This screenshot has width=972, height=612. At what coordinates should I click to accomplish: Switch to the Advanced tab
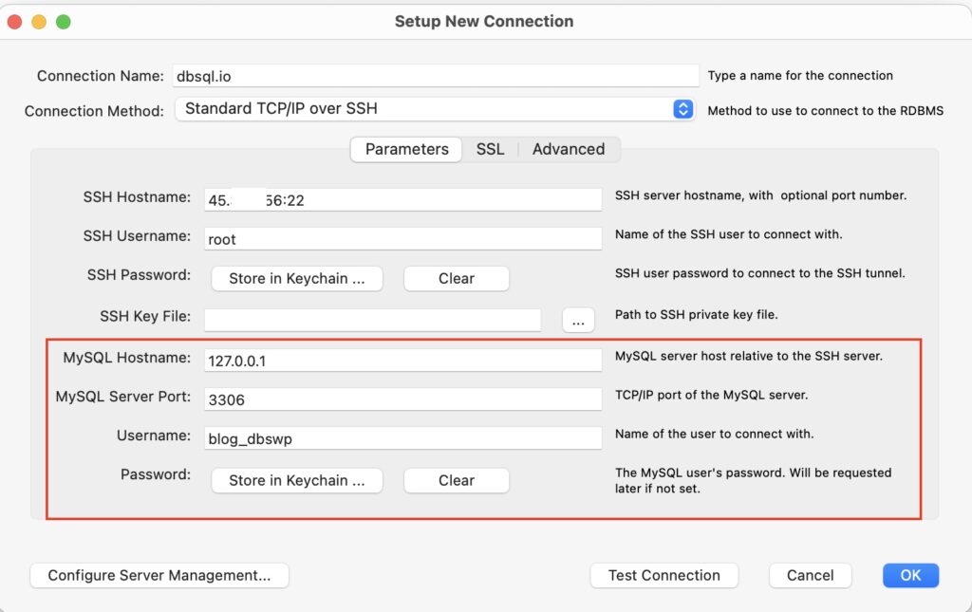tap(568, 149)
